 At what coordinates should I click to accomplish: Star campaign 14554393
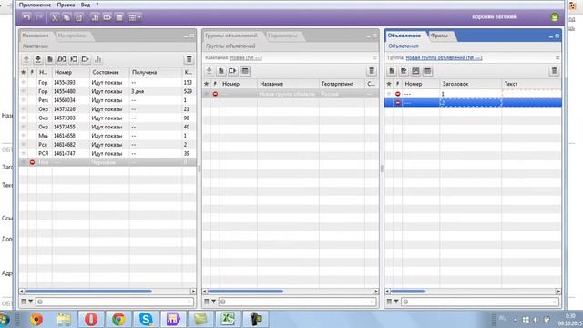[24, 82]
